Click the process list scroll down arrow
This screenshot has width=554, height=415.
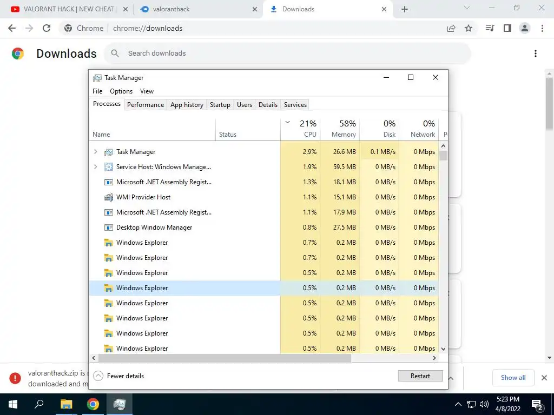click(444, 349)
